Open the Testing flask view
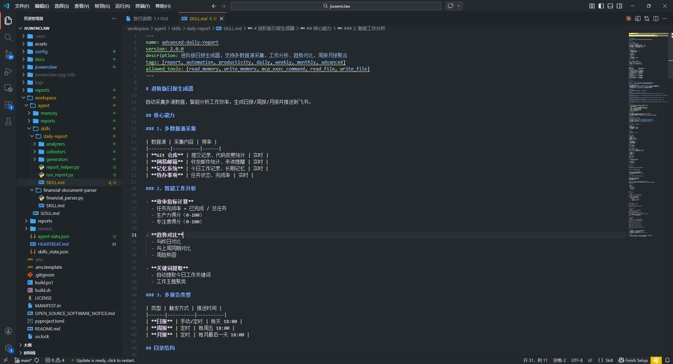This screenshot has width=673, height=364. [x=8, y=121]
